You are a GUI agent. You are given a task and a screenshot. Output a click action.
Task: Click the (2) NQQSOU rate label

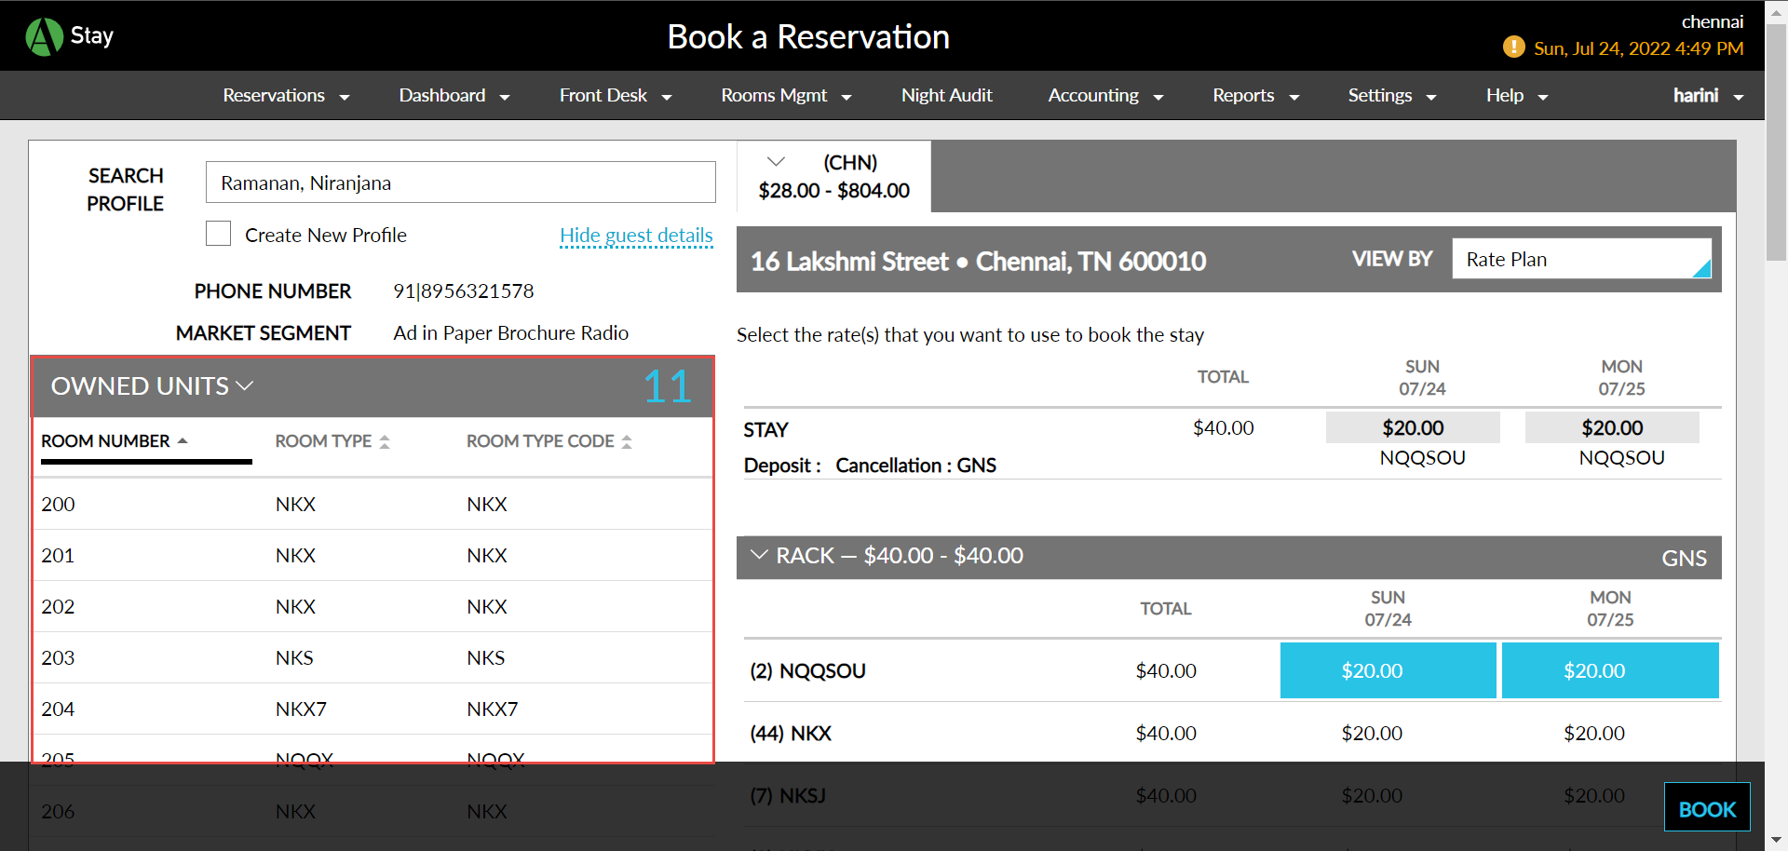807,670
